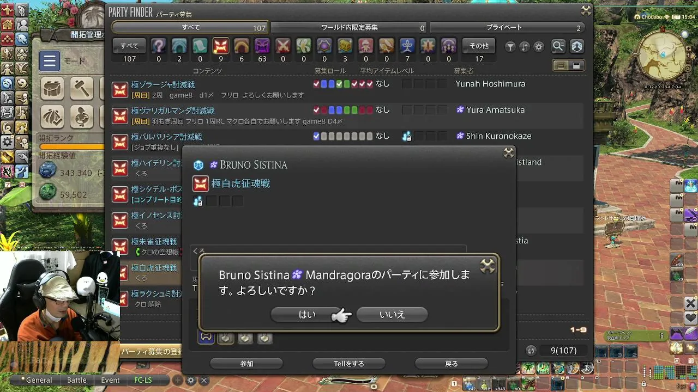Select the General chat tab
This screenshot has width=698, height=392.
(38, 380)
